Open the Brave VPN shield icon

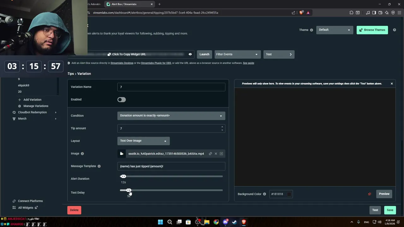(x=393, y=13)
